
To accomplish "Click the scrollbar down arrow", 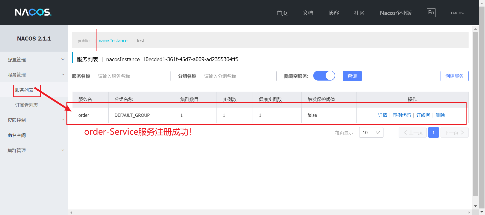I will click(475, 206).
